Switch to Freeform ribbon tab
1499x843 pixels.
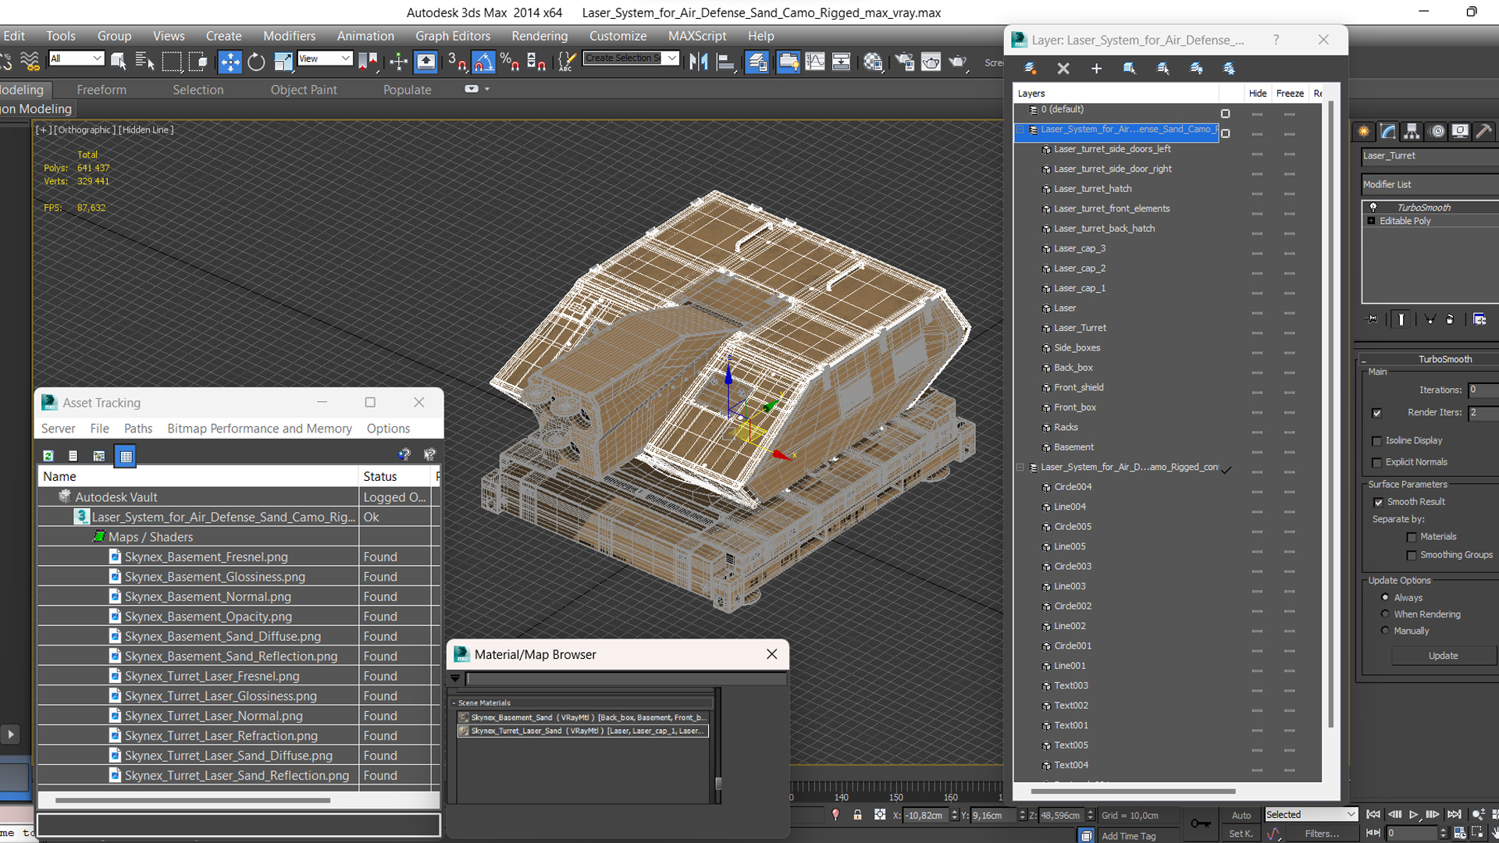101,90
